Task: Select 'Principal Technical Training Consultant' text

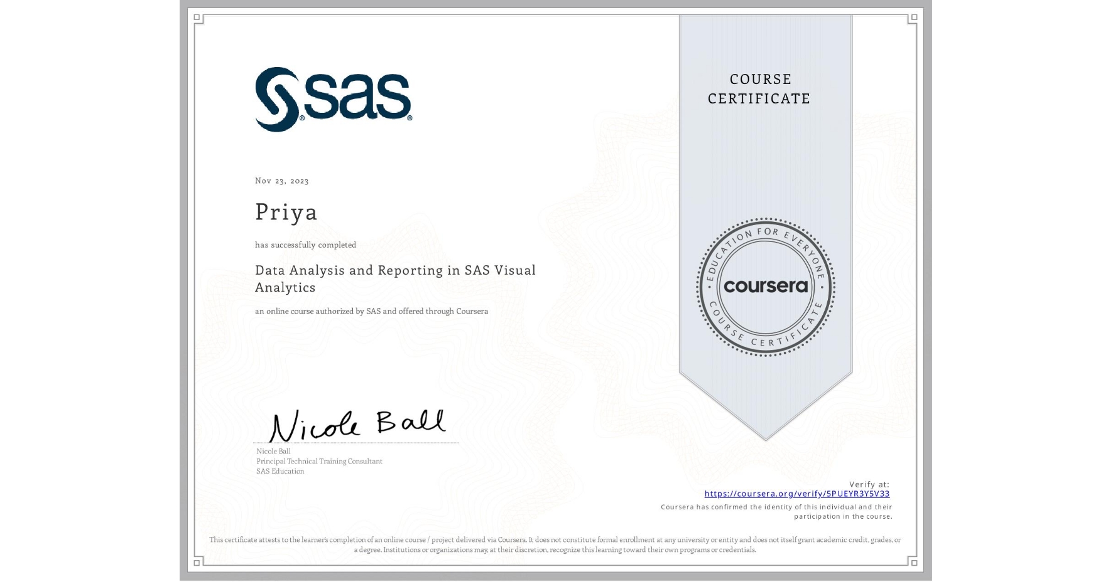Action: pos(319,461)
